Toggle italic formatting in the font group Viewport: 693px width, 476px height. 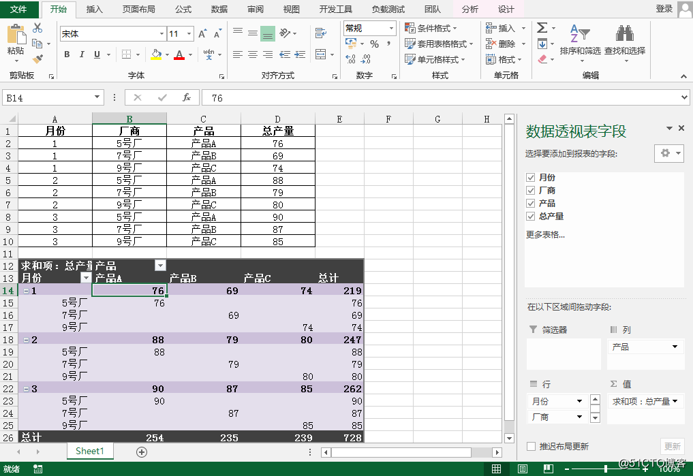82,54
